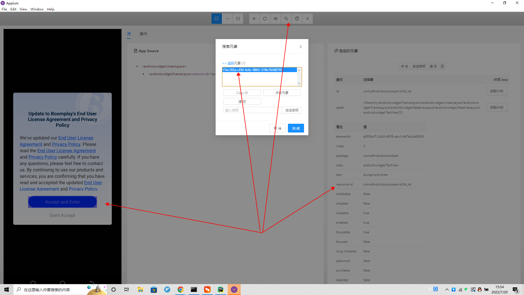Show hidden system tray icons
The height and width of the screenshot is (295, 524).
pos(447,290)
